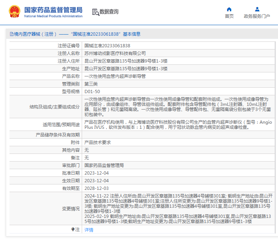Screen dimensions: 278x239
Task: Click National Medical Products Administration subtitle
Action: (x=53, y=16)
